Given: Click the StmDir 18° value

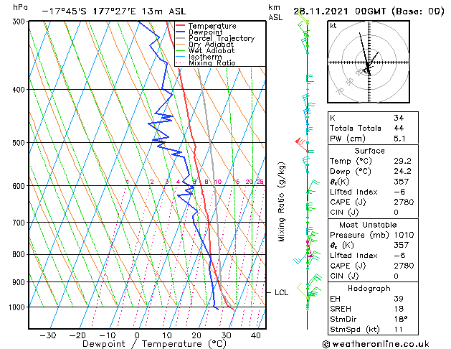Looking at the screenshot, I should point(401,319).
